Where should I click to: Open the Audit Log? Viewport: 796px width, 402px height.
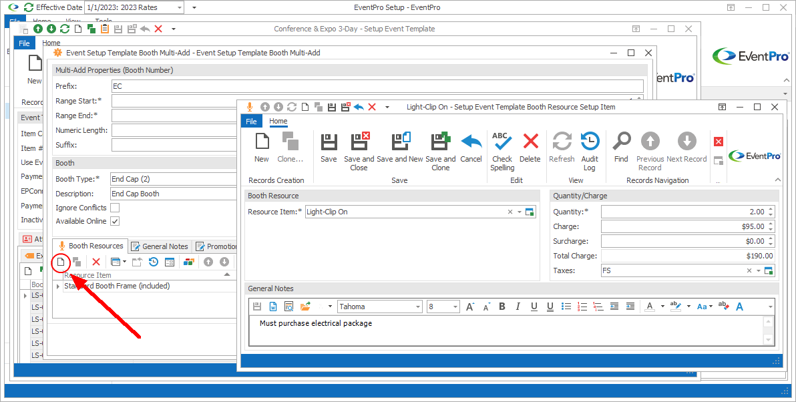tap(590, 152)
